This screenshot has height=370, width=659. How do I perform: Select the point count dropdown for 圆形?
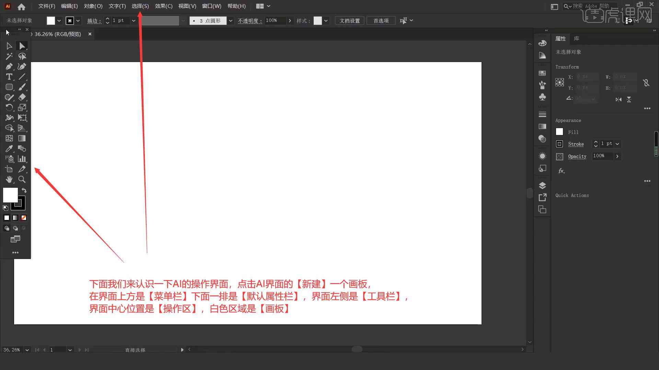coord(230,20)
